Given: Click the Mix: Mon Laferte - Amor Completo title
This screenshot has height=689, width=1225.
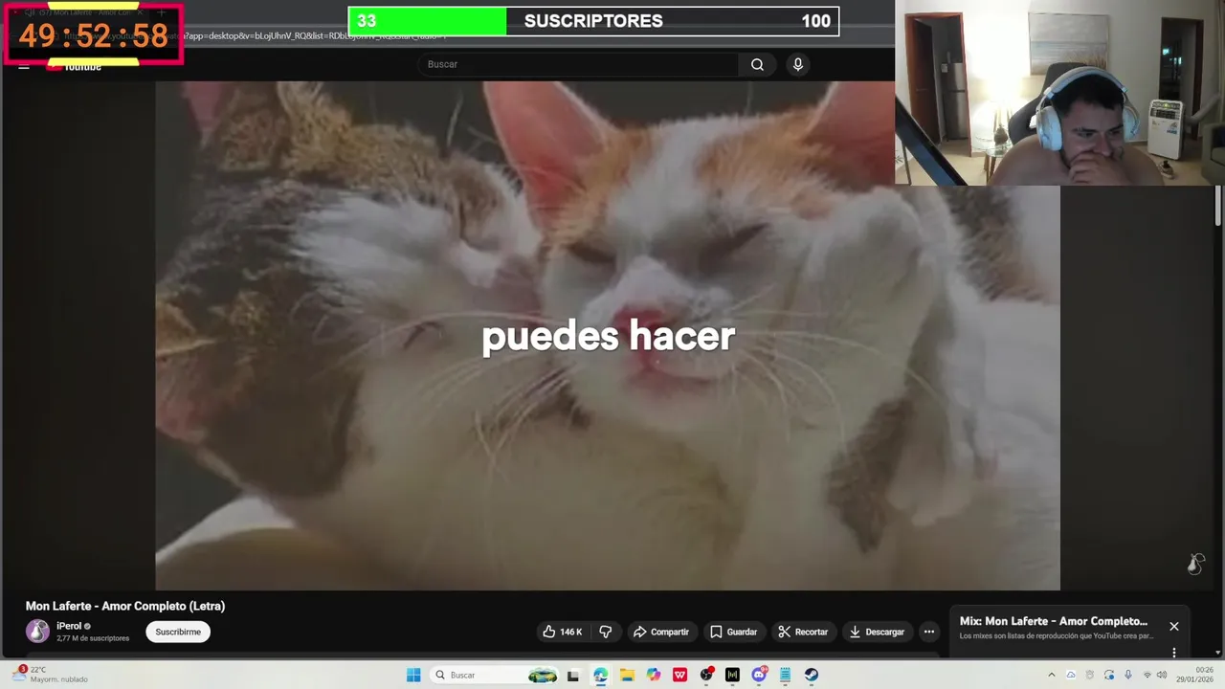Looking at the screenshot, I should tap(1054, 621).
